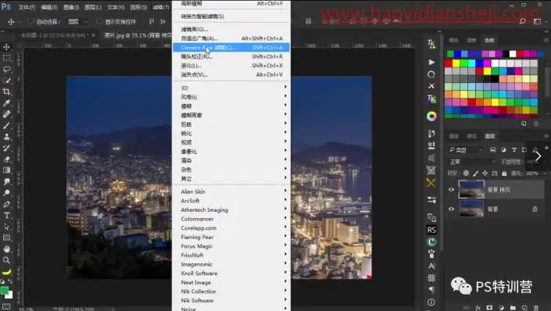
Task: Select the Horizontal Type tool
Action: [6, 216]
